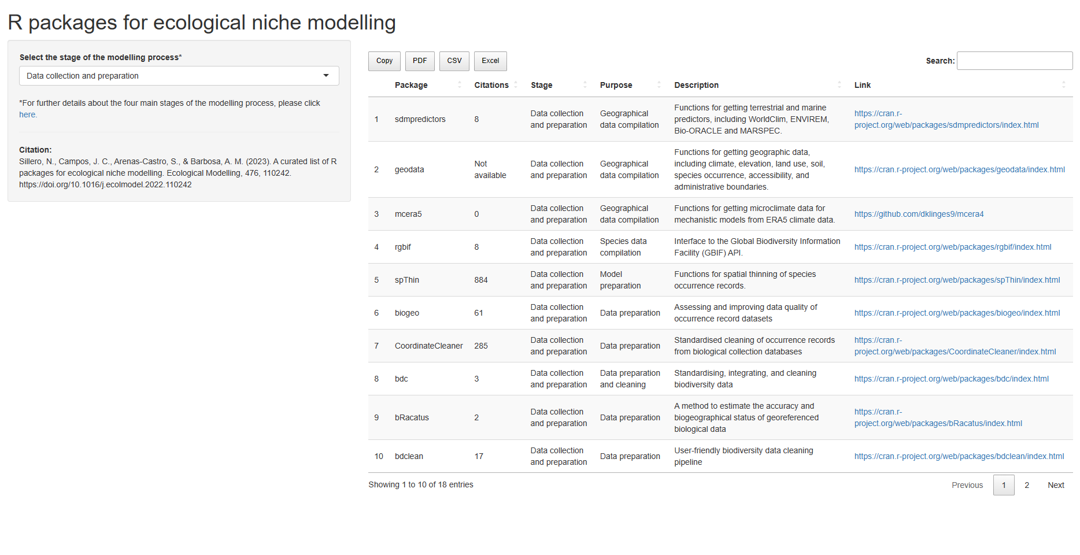
Task: Sort table by Purpose column arrows
Action: pyautogui.click(x=659, y=85)
